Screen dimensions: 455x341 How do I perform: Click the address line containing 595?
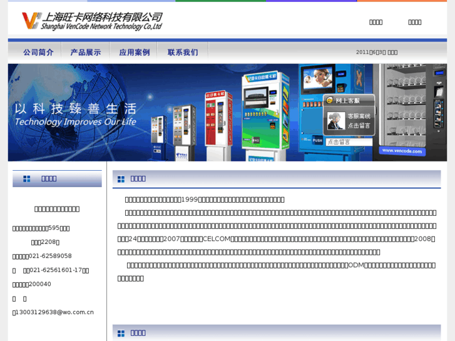click(41, 228)
